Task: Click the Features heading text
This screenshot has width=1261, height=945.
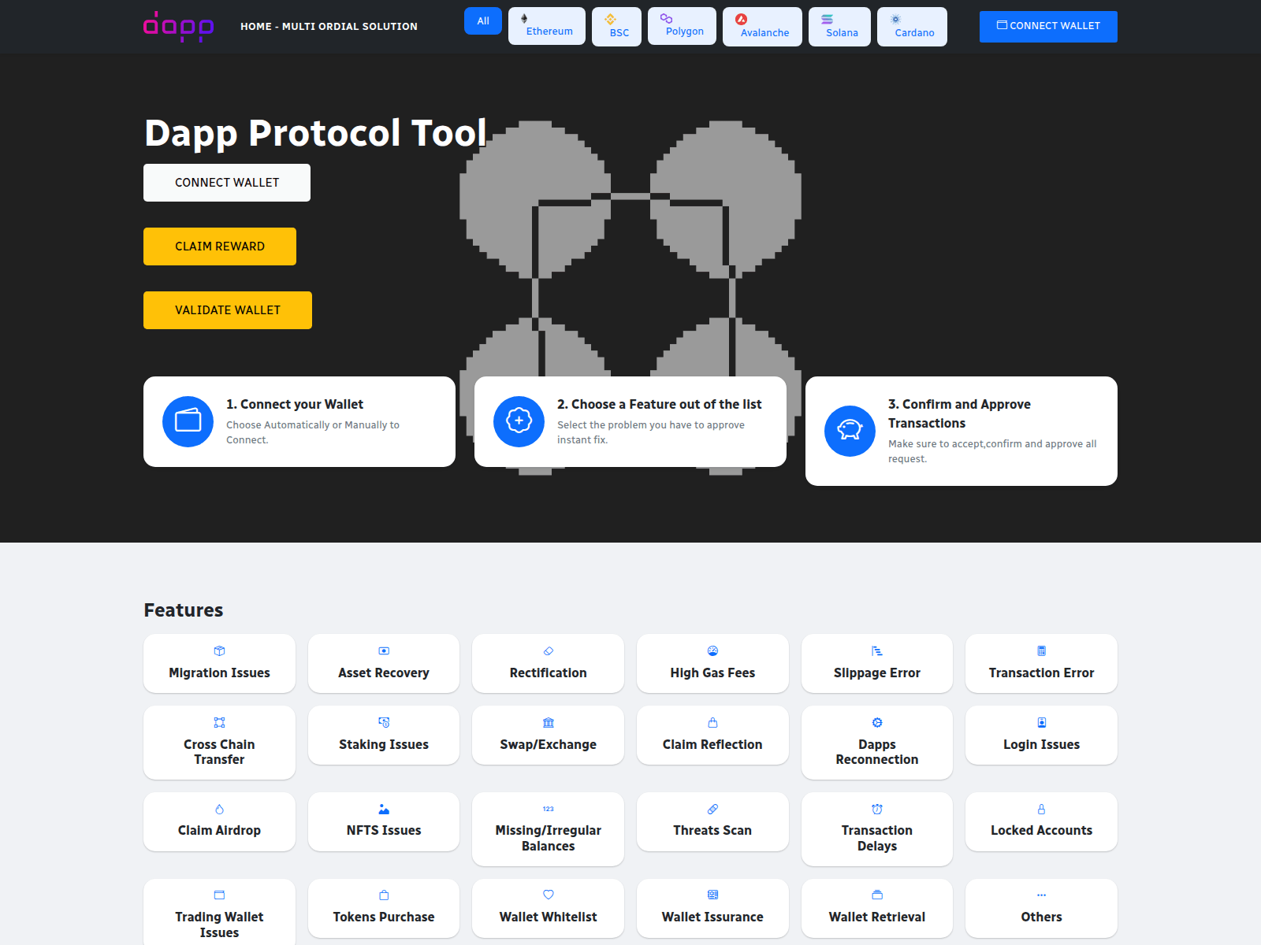Action: 184,610
